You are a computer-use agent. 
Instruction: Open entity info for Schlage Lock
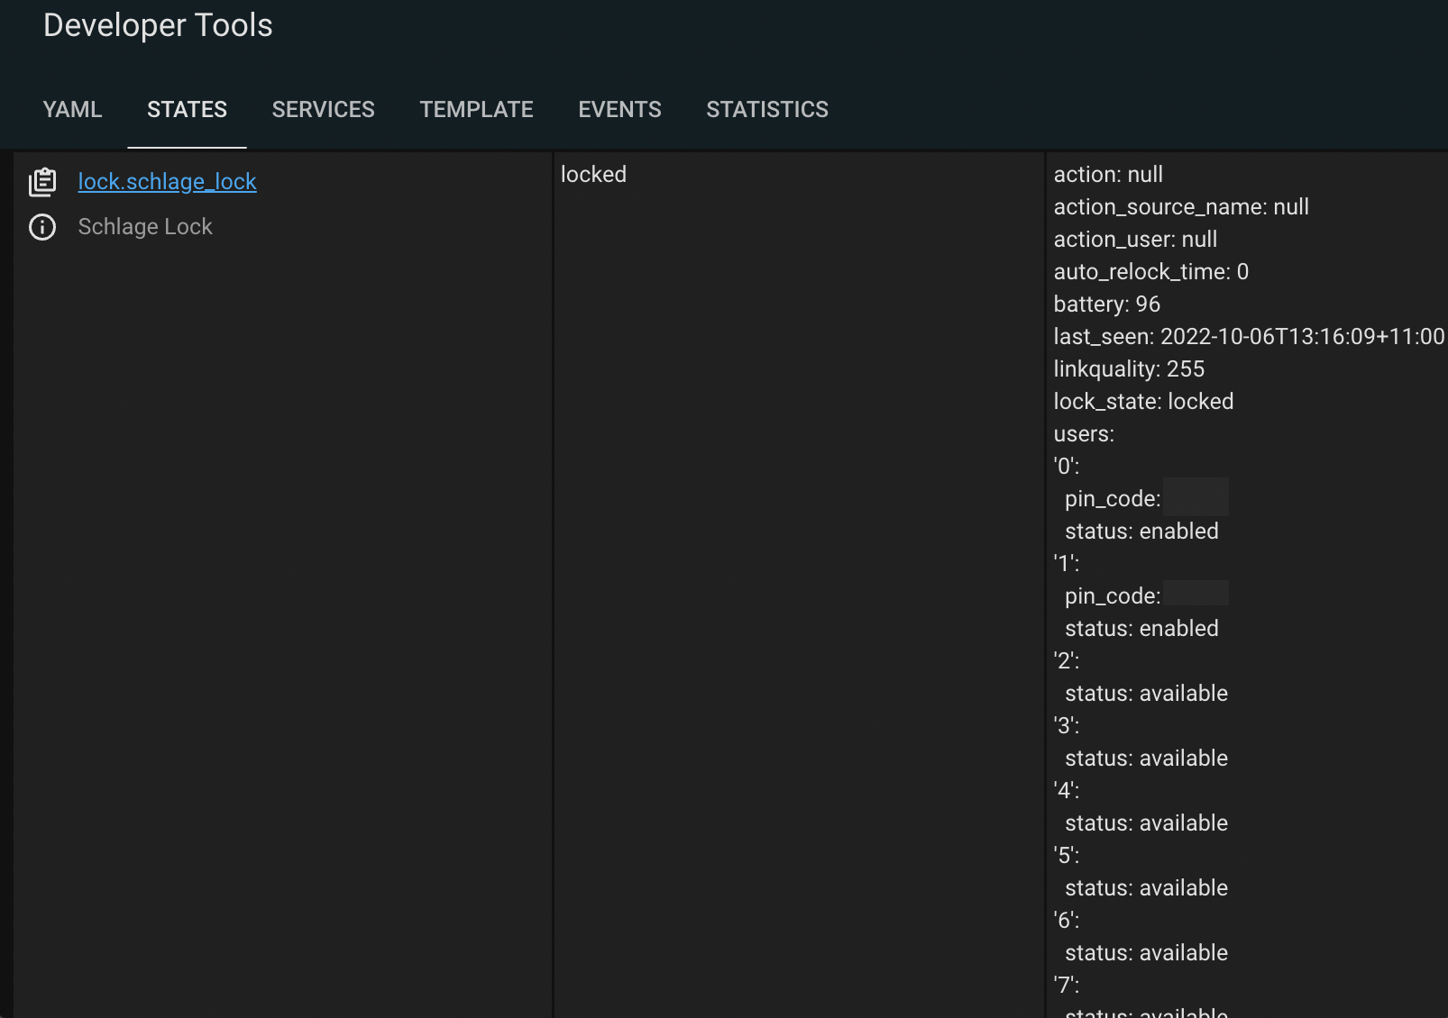click(x=42, y=227)
